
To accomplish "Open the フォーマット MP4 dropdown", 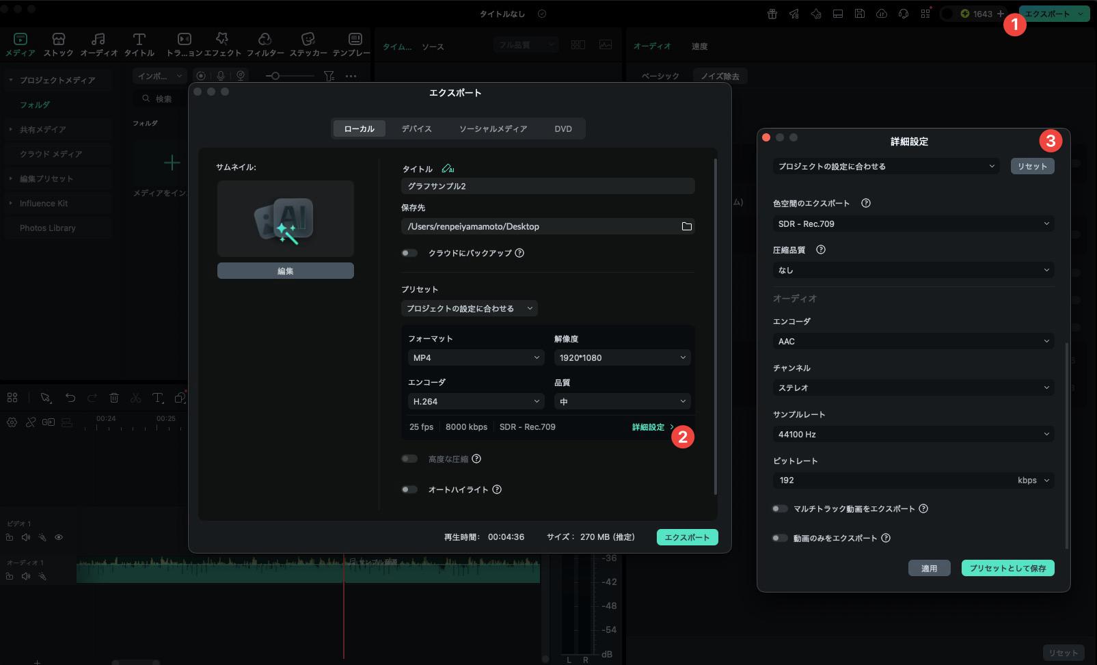I will click(x=475, y=357).
